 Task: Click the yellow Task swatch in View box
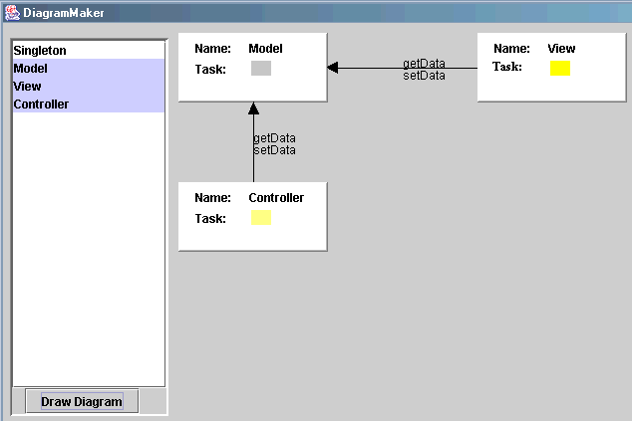pyautogui.click(x=560, y=69)
